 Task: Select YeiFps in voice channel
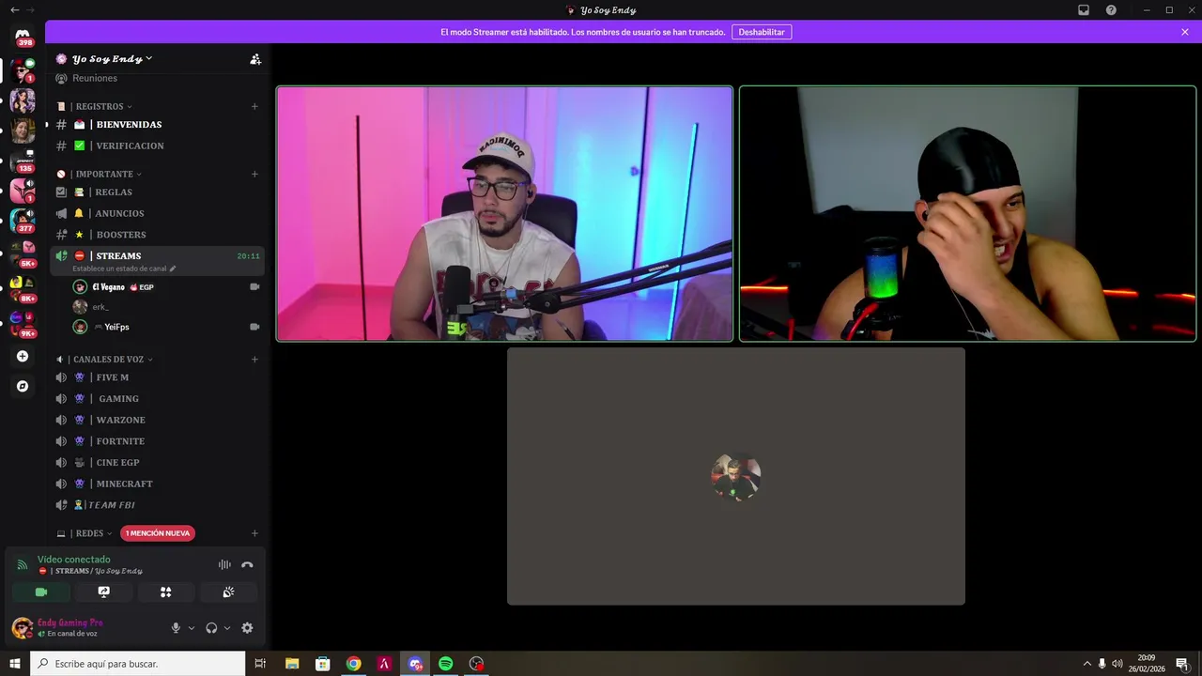pos(165,327)
